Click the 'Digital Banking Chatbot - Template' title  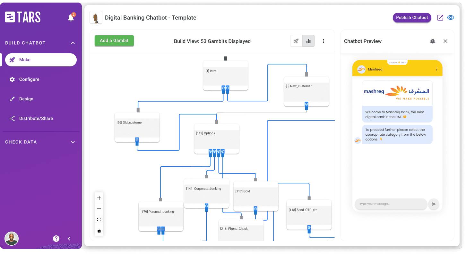tap(151, 18)
